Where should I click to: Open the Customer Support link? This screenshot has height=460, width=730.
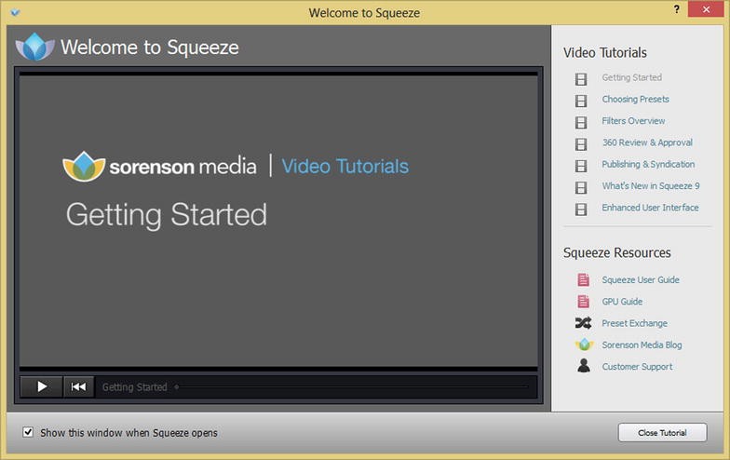[x=637, y=367]
